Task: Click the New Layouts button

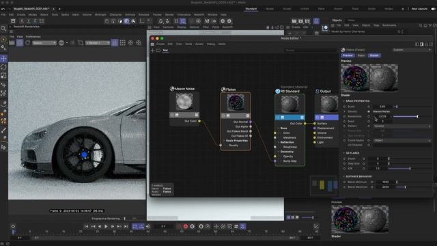Action: (x=419, y=9)
